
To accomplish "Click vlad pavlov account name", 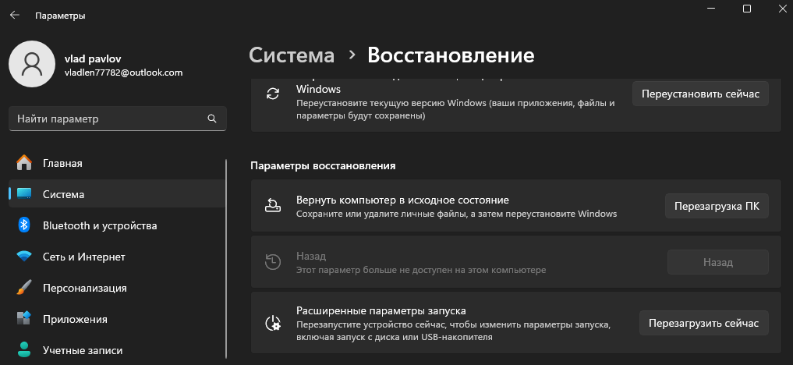I will [93, 58].
